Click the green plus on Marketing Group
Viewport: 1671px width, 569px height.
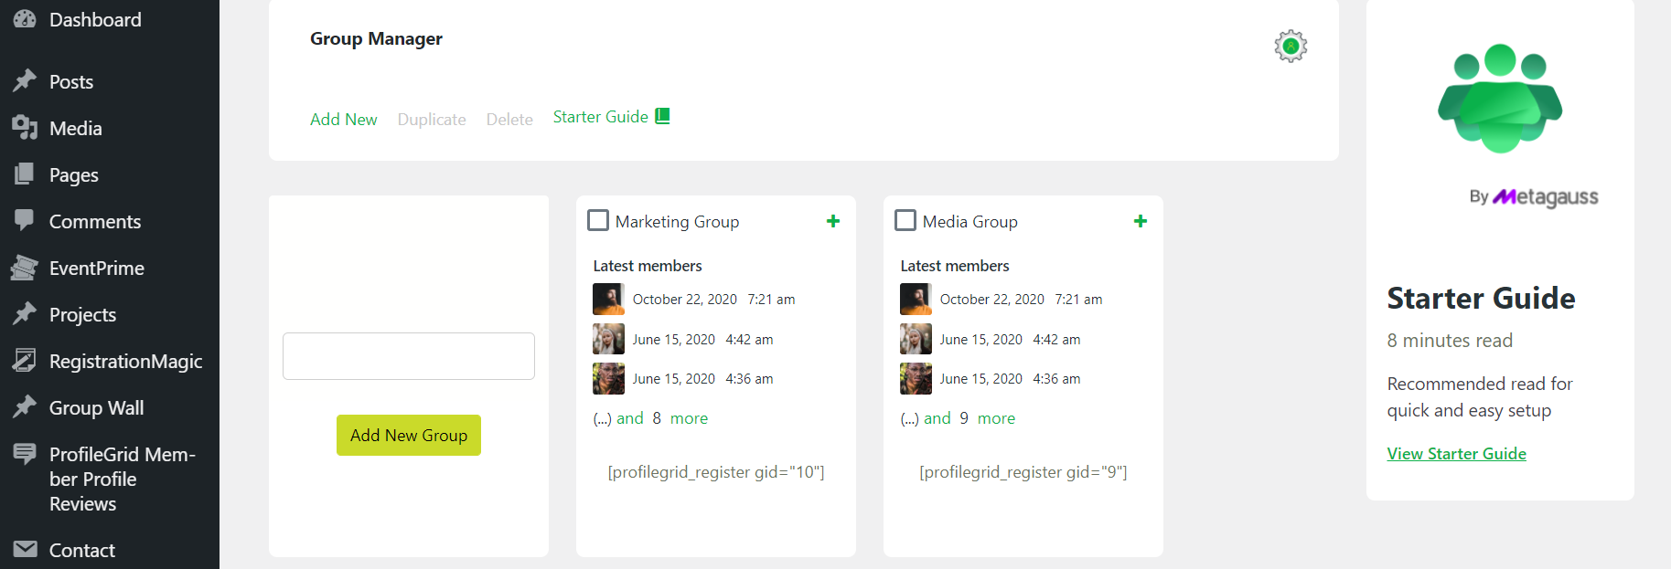click(833, 221)
